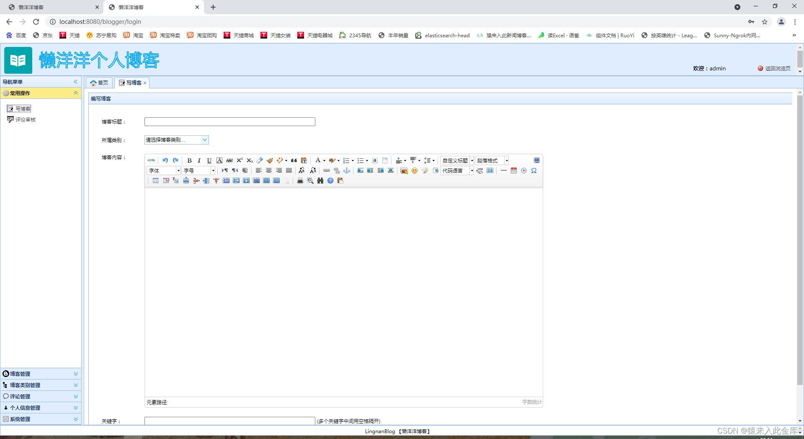Open the 代码语言 code language dropdown
Image resolution: width=804 pixels, height=439 pixels.
(457, 170)
